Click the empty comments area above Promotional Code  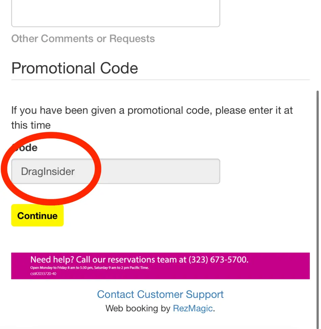(x=115, y=12)
